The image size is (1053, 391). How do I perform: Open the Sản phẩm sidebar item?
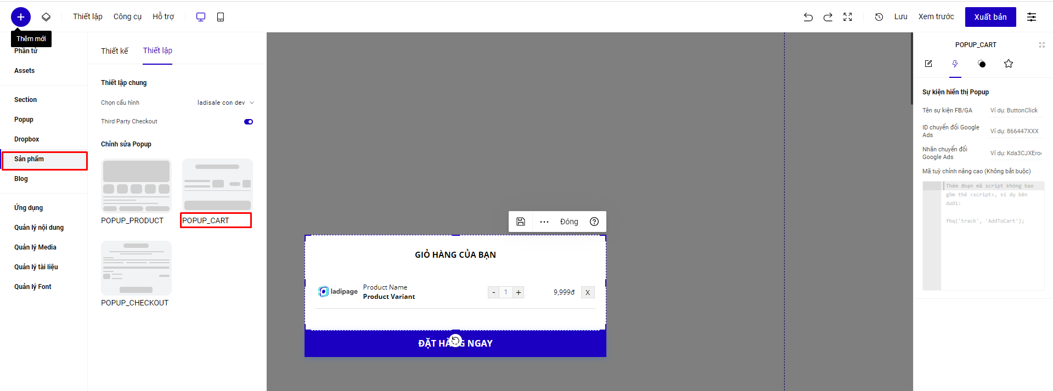pos(44,159)
